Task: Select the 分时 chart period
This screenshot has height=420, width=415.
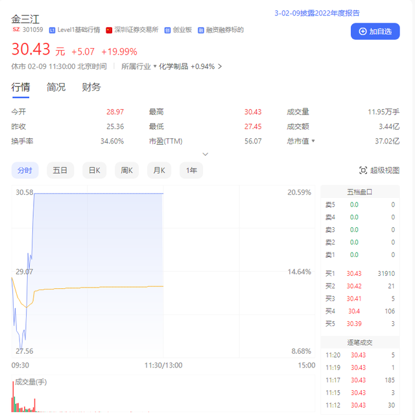Action: tap(25, 170)
